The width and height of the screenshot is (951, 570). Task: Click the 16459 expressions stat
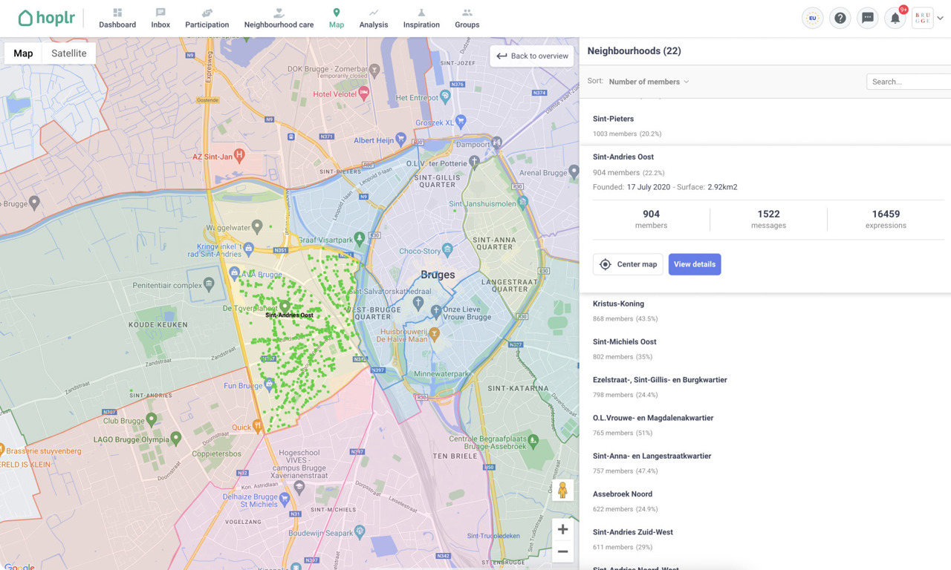coord(886,219)
